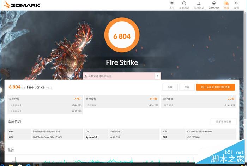This screenshot has width=247, height=166.
Task: Open the 压力测试 stress tests section
Action: point(199,5)
